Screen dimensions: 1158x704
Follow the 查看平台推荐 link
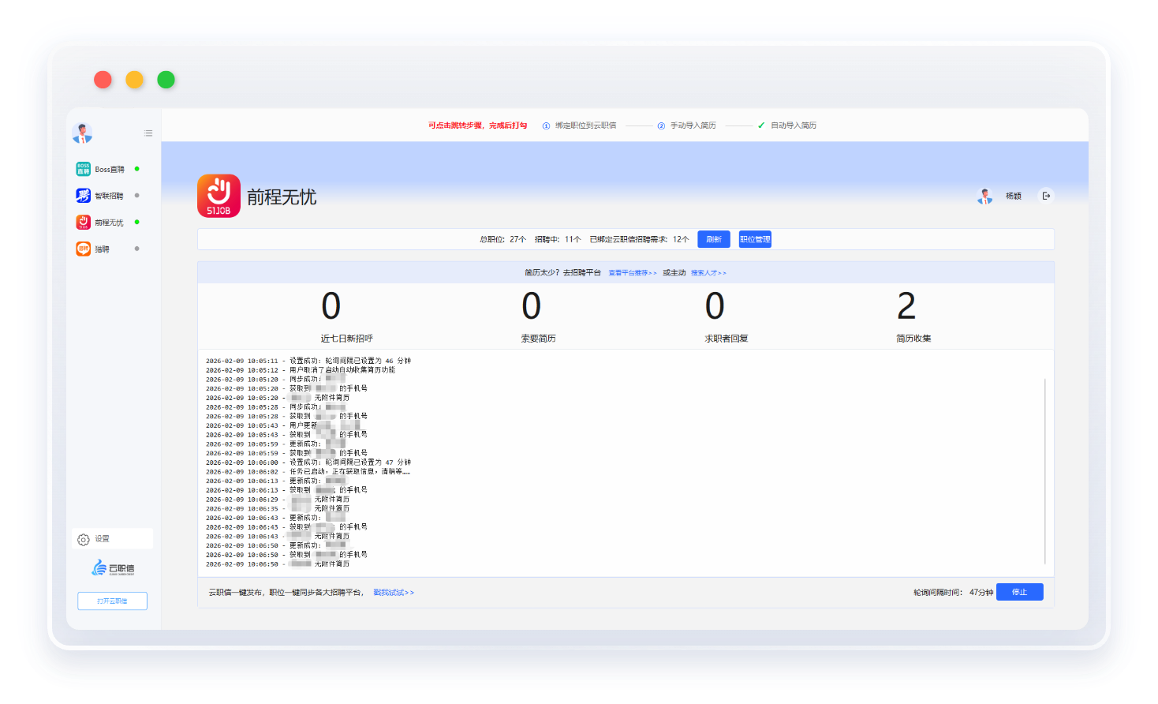632,273
